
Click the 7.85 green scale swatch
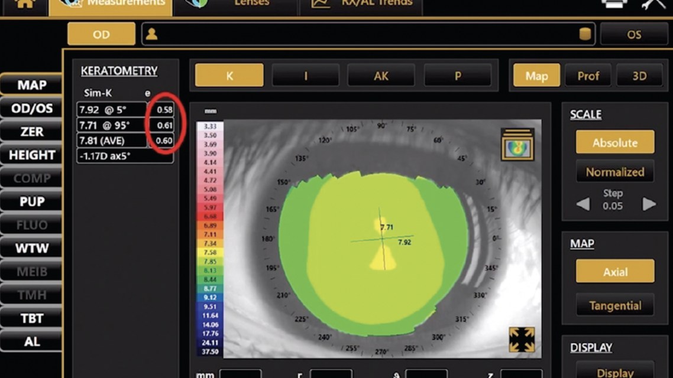pyautogui.click(x=210, y=261)
